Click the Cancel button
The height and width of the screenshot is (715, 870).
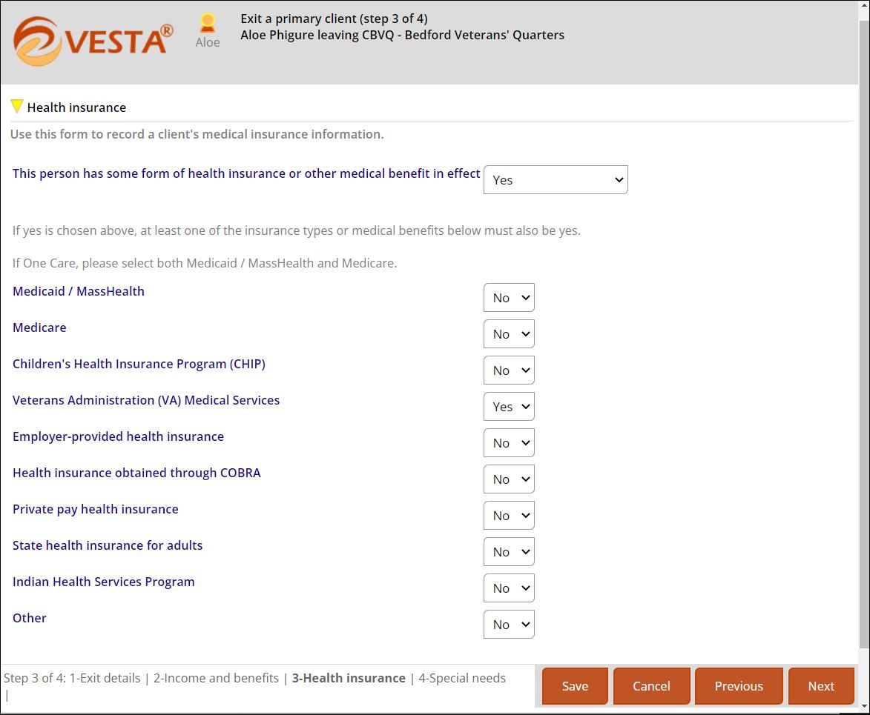click(x=651, y=686)
